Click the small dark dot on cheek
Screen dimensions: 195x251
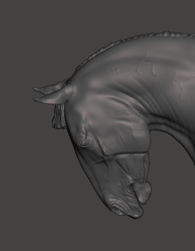tap(136, 126)
